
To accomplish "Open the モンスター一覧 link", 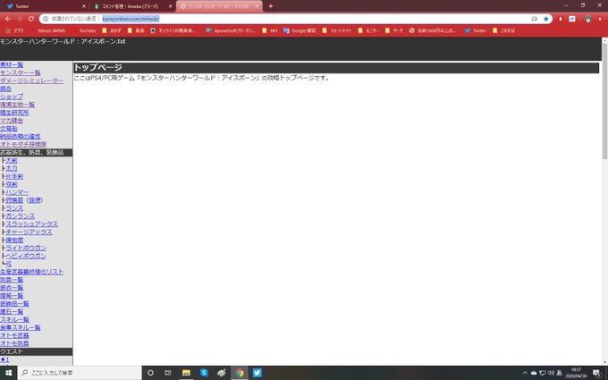I will click(x=21, y=72).
